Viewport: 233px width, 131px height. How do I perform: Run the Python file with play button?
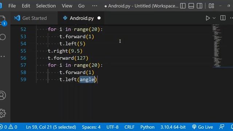click(x=208, y=18)
